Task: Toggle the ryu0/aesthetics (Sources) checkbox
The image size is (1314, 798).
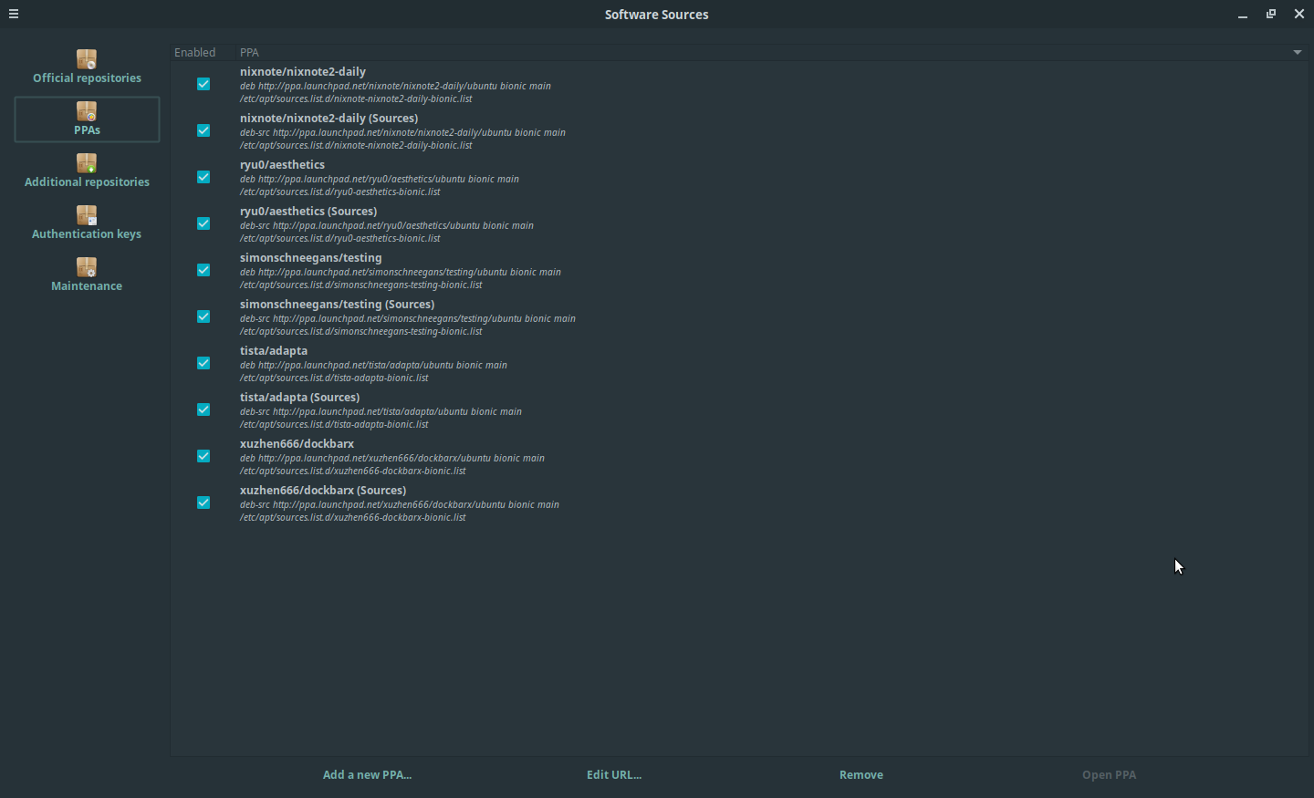Action: pyautogui.click(x=203, y=223)
